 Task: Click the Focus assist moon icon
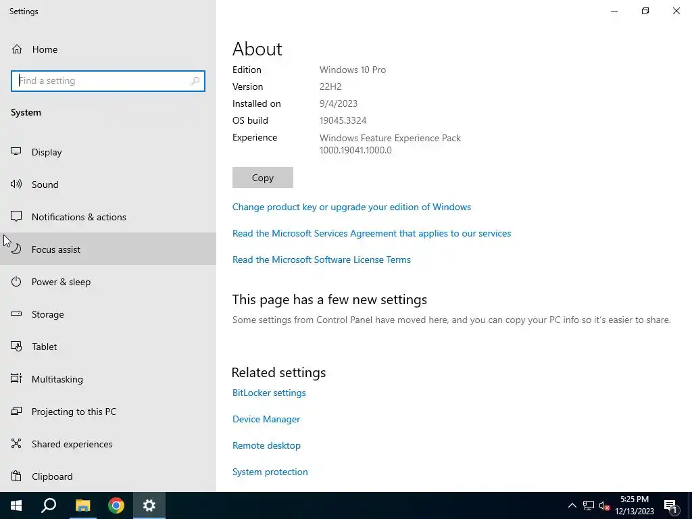pos(16,249)
